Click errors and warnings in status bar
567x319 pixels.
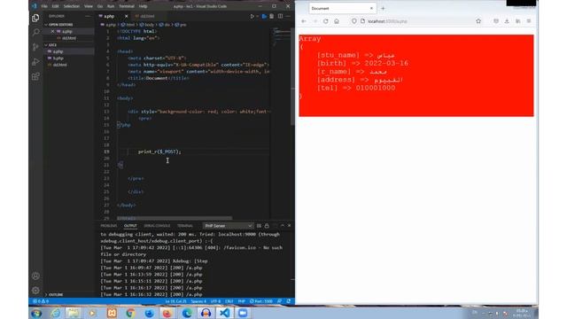pyautogui.click(x=41, y=301)
